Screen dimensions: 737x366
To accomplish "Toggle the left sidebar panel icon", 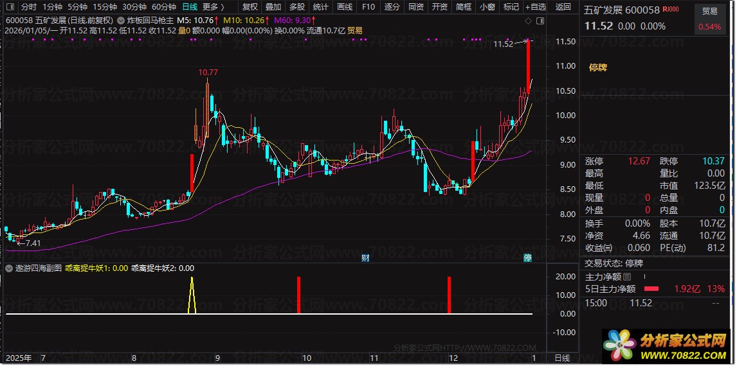I will click(x=11, y=7).
